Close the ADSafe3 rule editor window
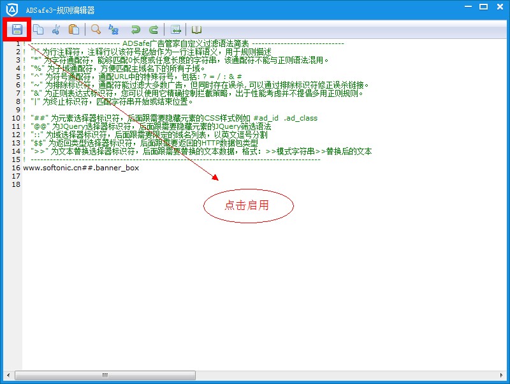This screenshot has height=384, width=510. pyautogui.click(x=500, y=6)
